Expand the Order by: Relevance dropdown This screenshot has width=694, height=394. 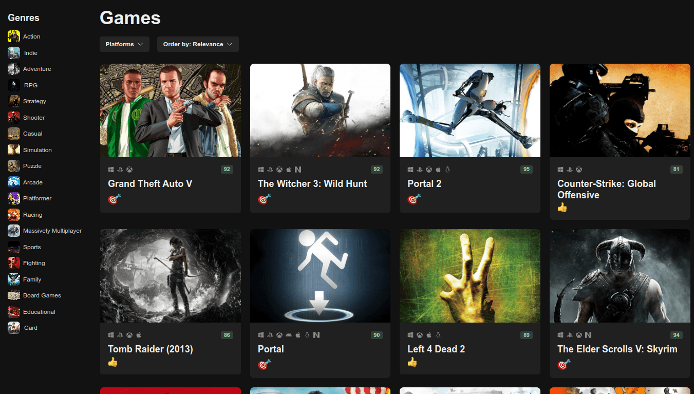coord(198,44)
